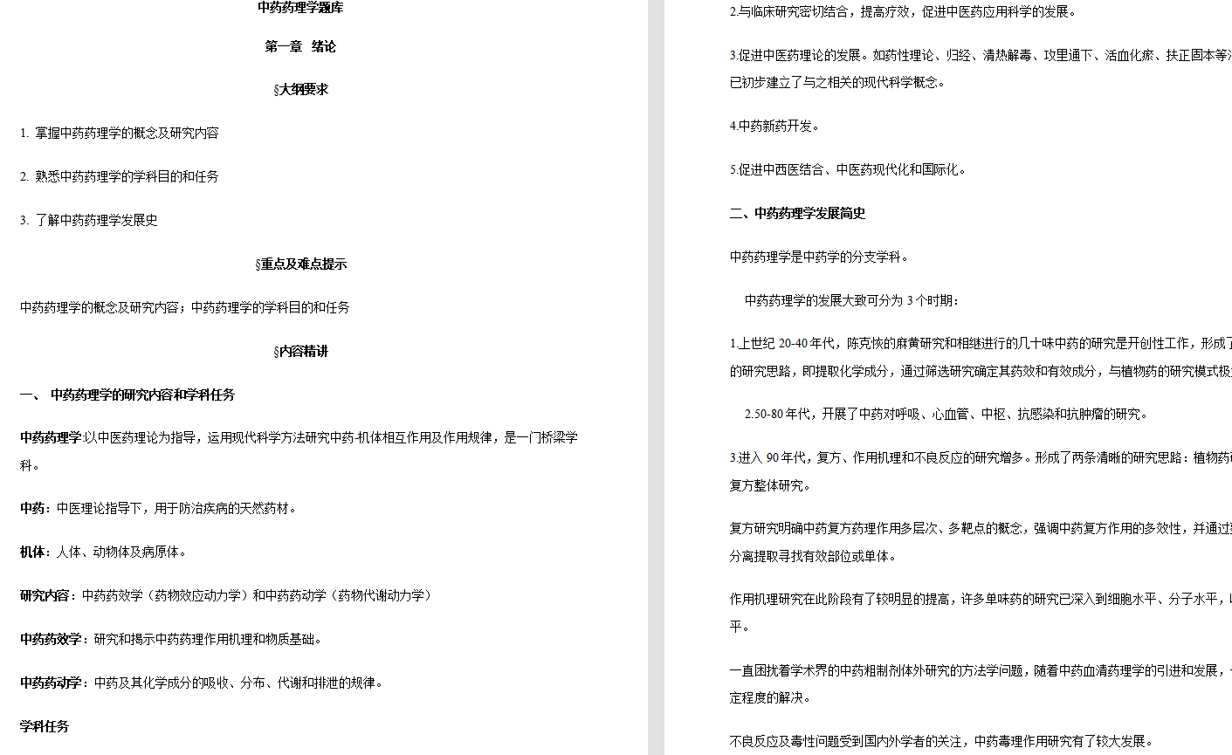Click the title '中药药理学题库'
This screenshot has height=755, width=1232.
tap(300, 8)
